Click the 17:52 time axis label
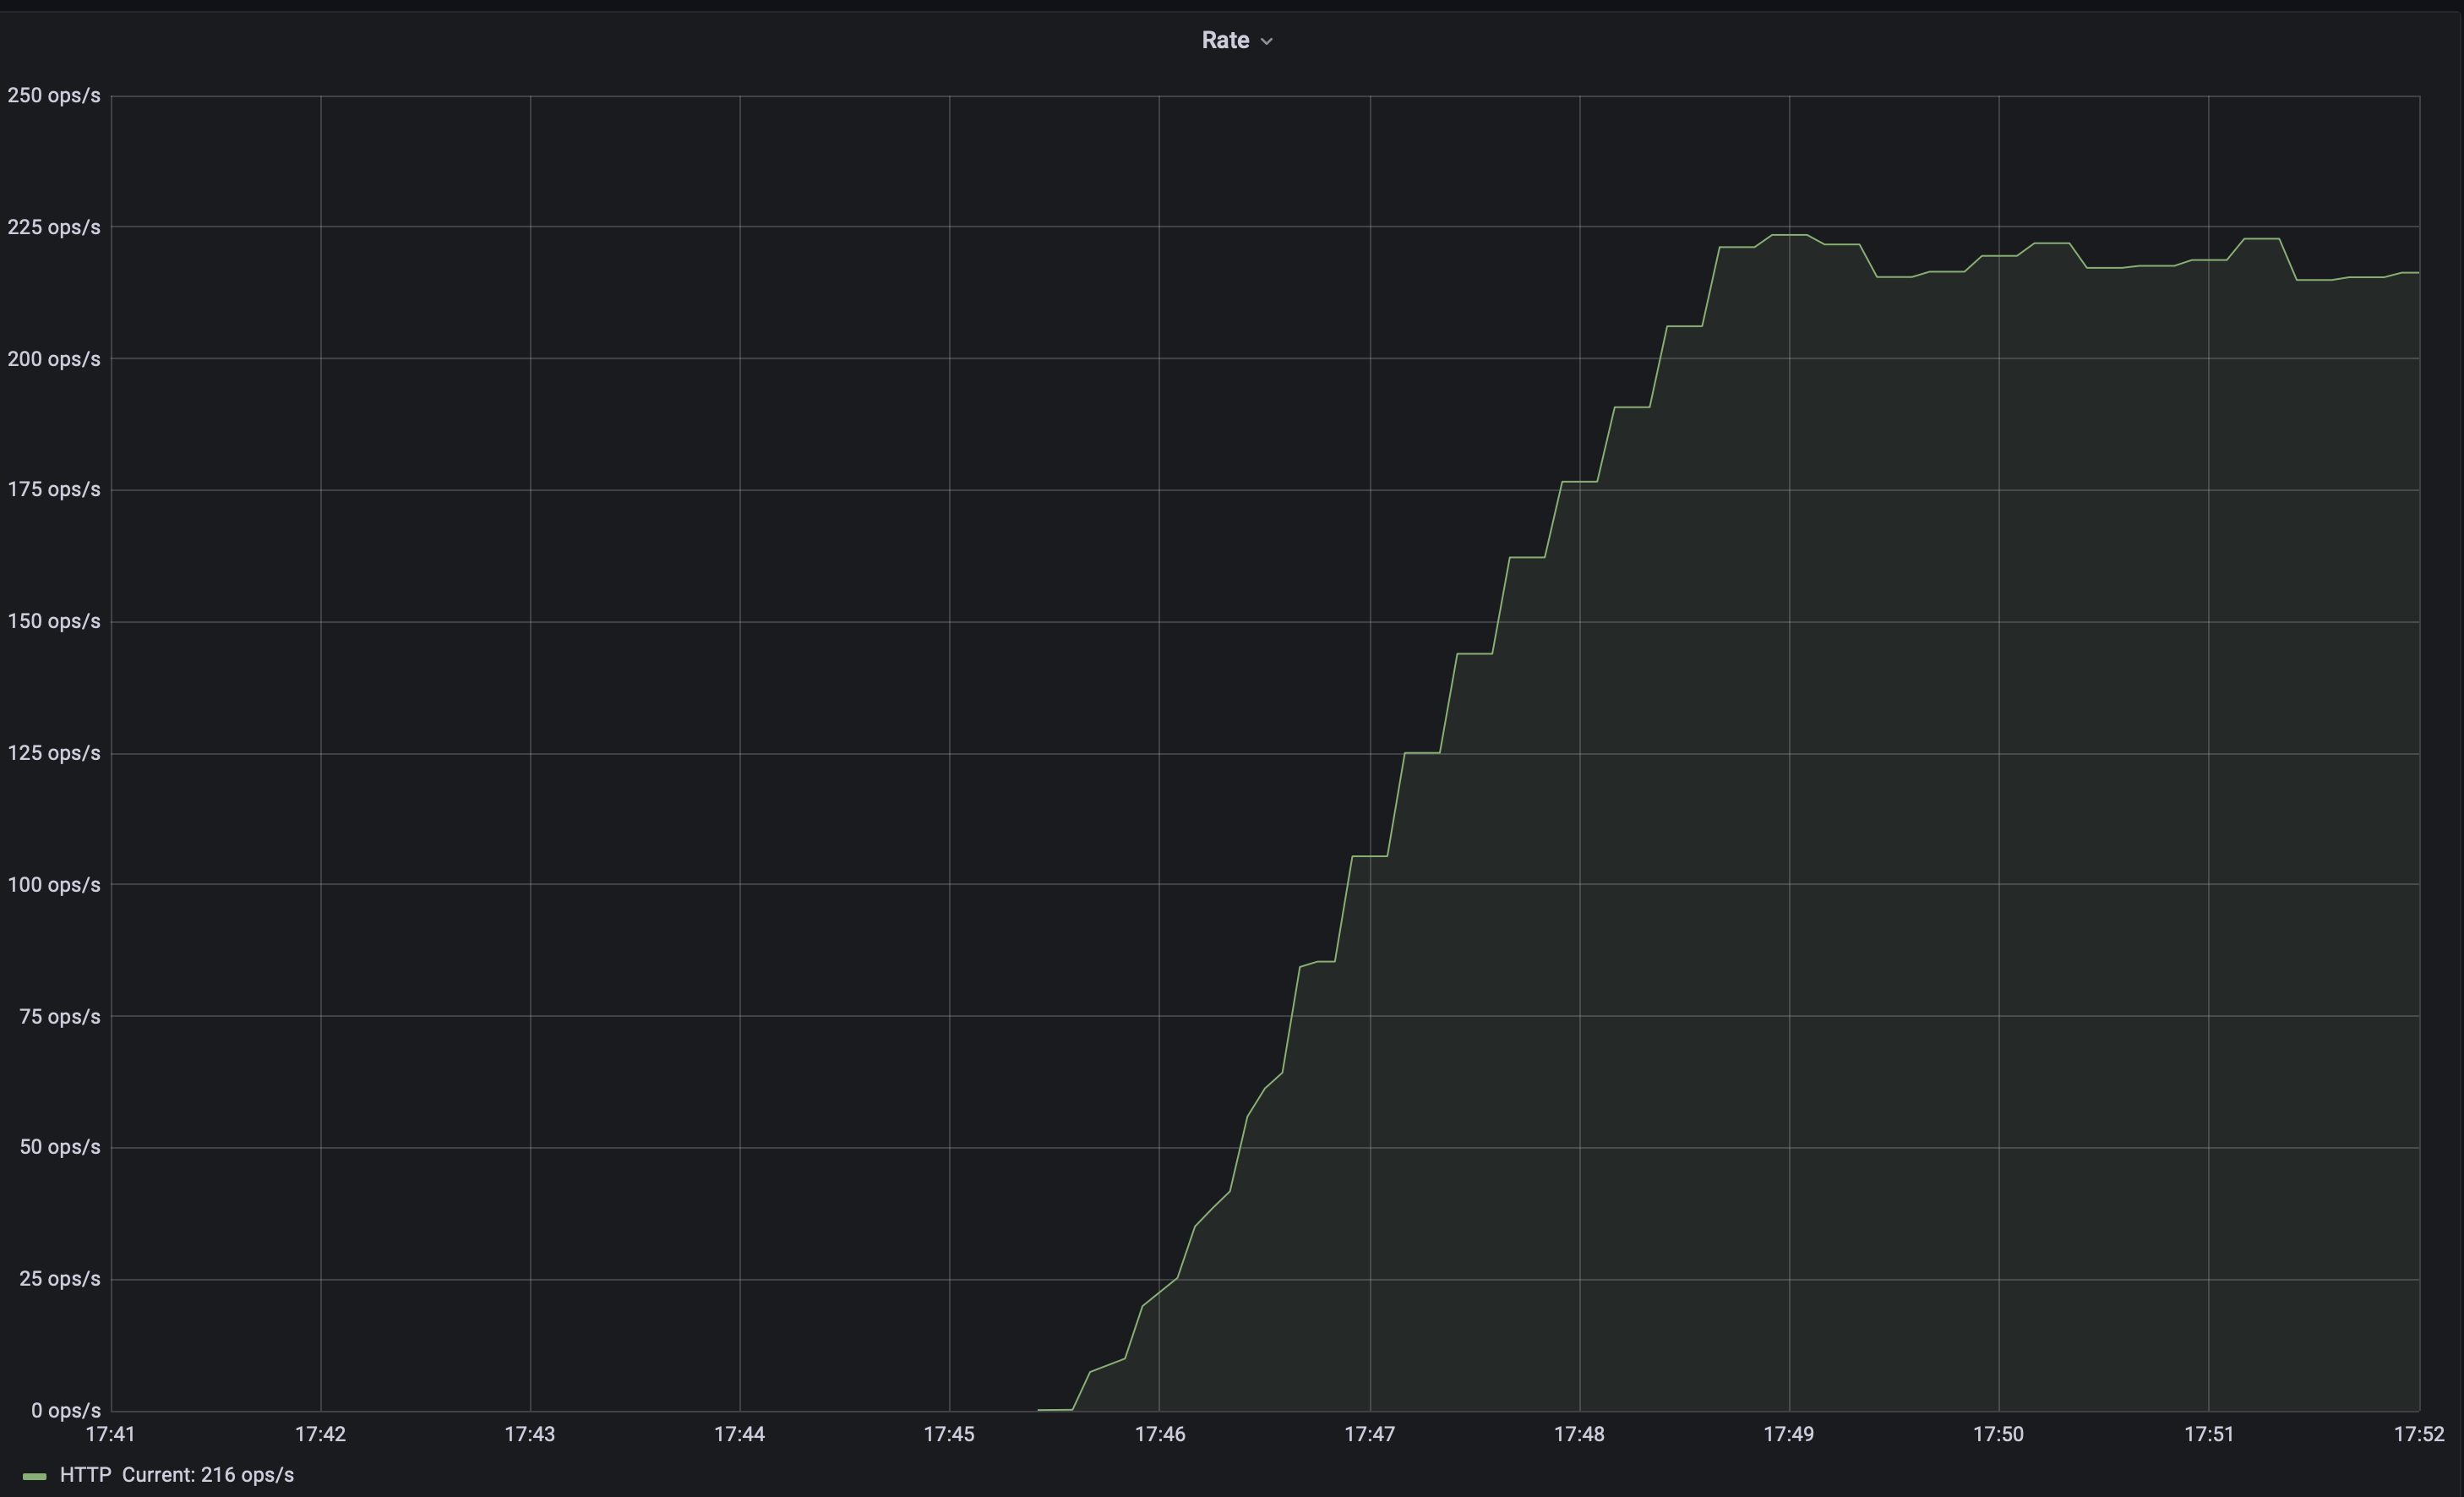The image size is (2464, 1497). (2418, 1434)
